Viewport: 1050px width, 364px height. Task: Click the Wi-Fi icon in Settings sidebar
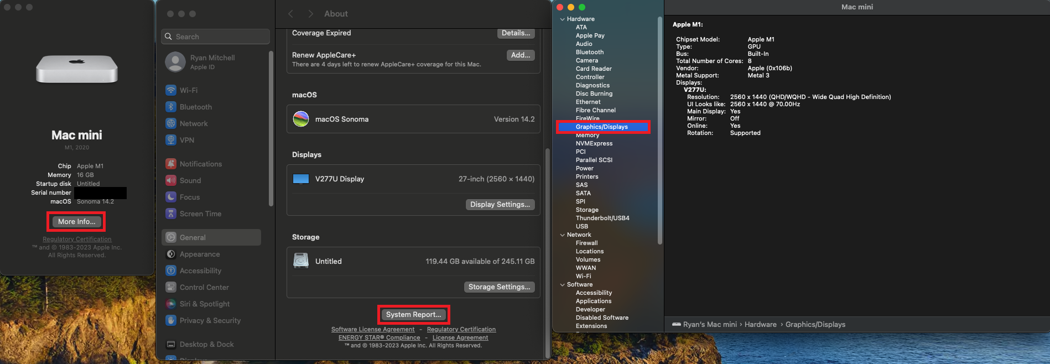coord(171,90)
